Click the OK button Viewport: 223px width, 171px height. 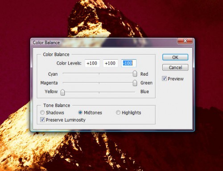coord(175,57)
